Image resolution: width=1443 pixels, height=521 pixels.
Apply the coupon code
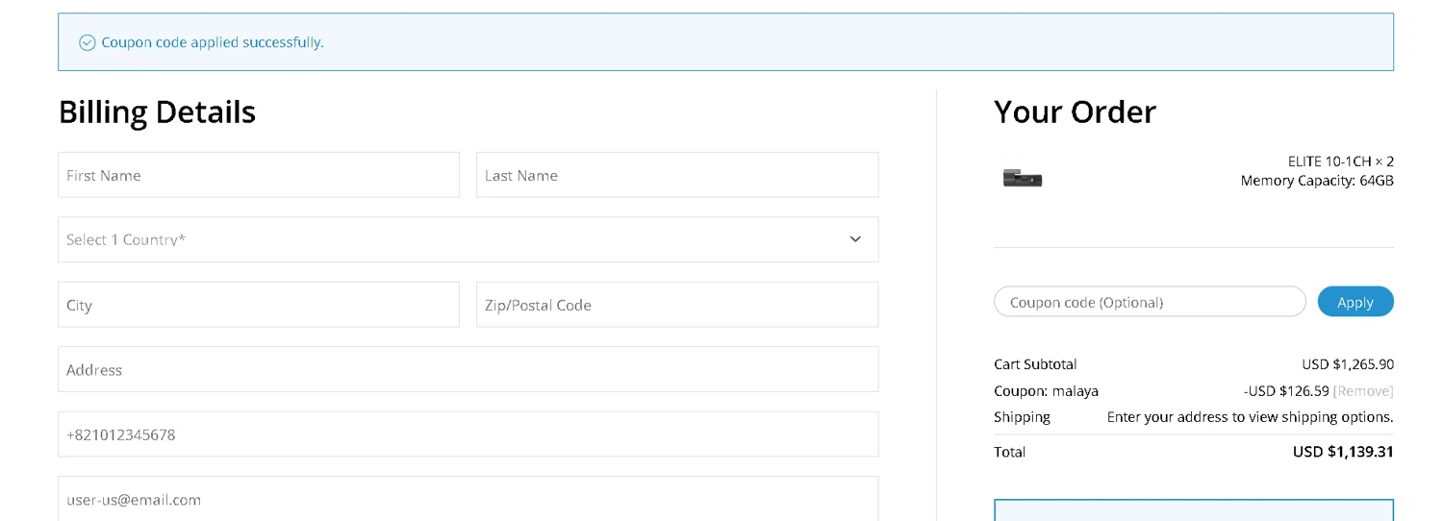(x=1355, y=302)
